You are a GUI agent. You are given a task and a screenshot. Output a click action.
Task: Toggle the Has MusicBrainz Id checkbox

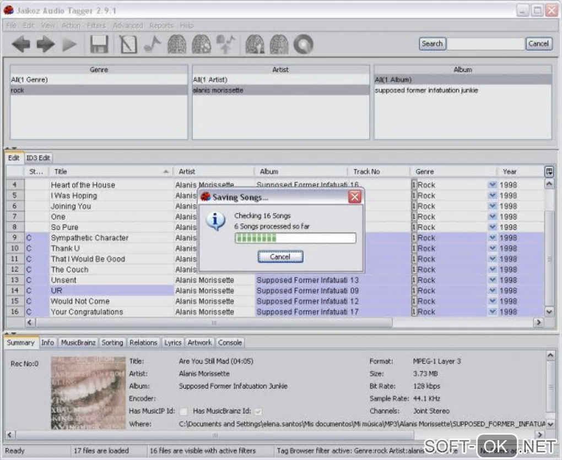[258, 412]
